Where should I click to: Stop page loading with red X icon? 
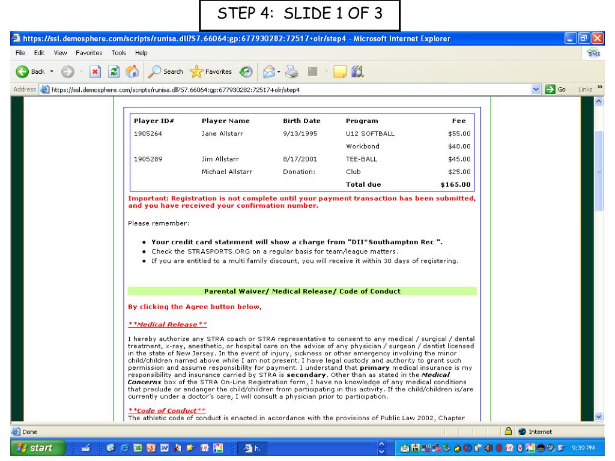click(x=95, y=72)
